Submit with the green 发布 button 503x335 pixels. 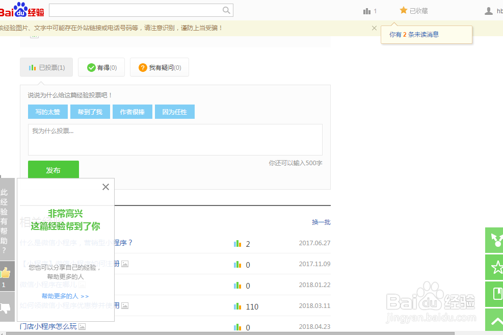coord(53,170)
